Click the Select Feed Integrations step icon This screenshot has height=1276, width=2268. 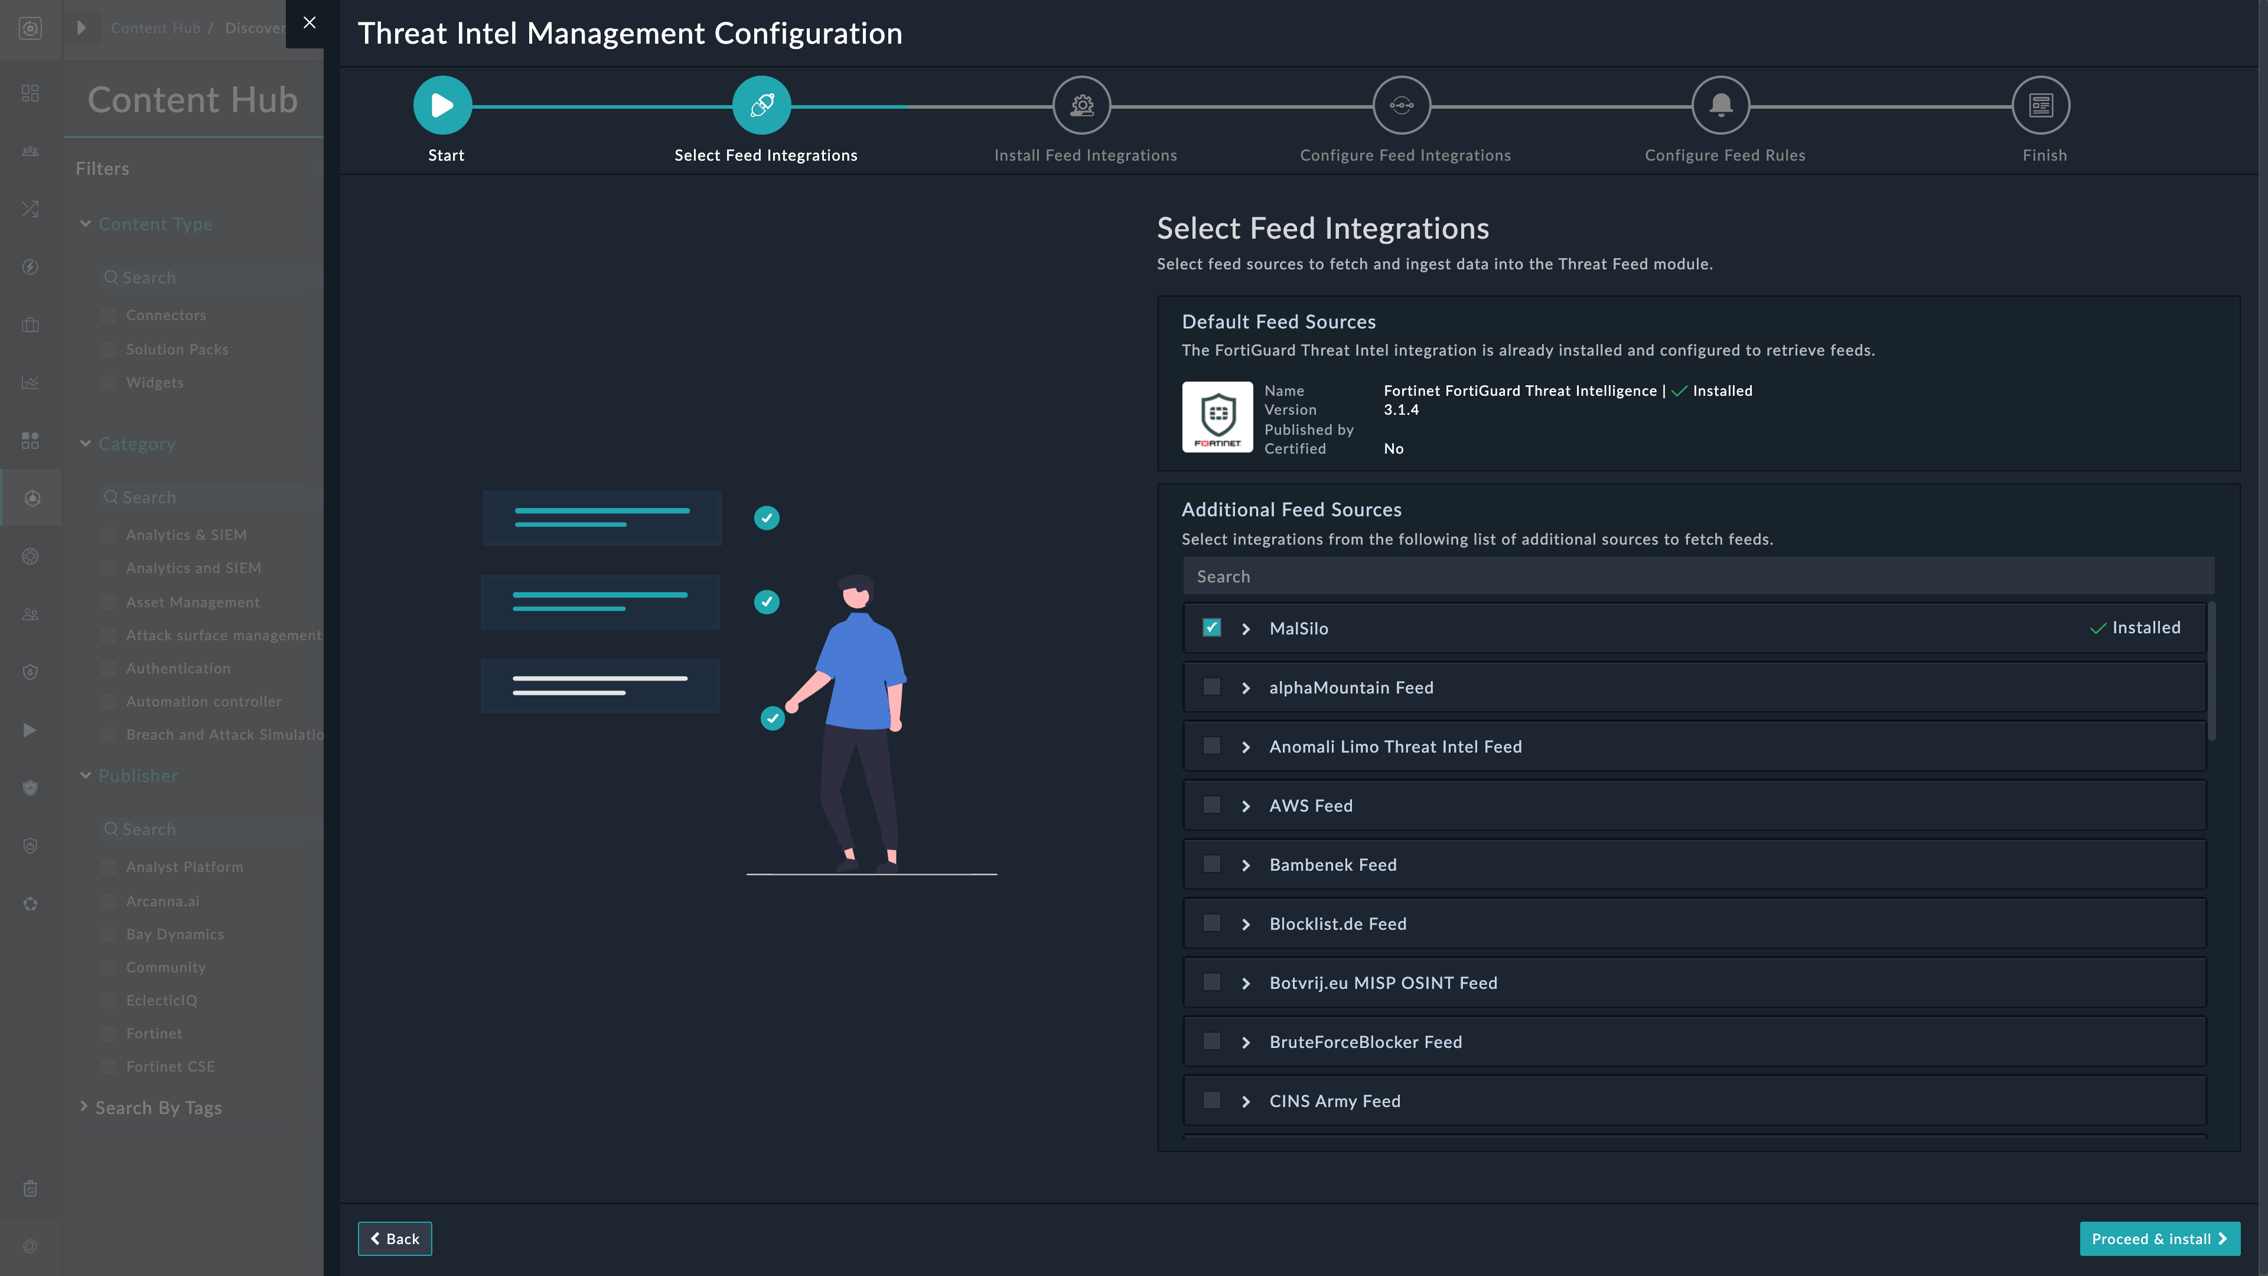coord(761,106)
